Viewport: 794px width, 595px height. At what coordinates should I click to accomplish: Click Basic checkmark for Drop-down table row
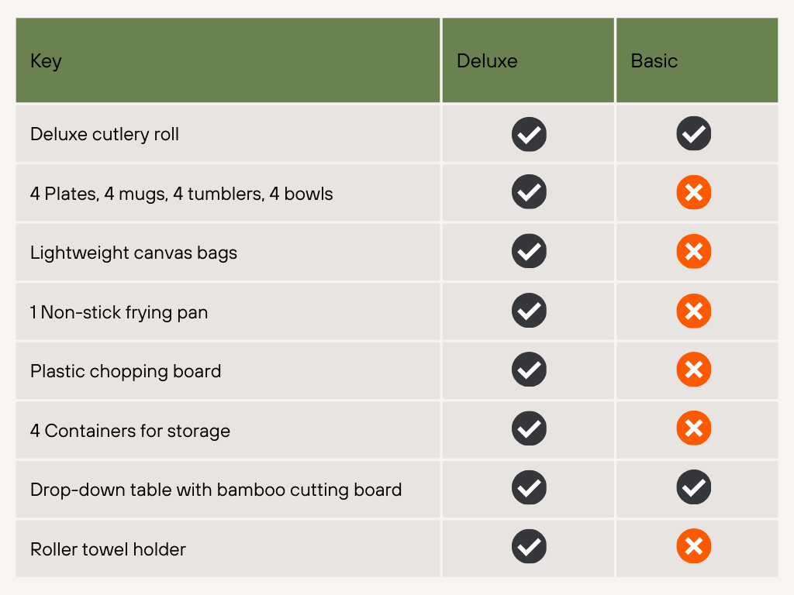[694, 489]
